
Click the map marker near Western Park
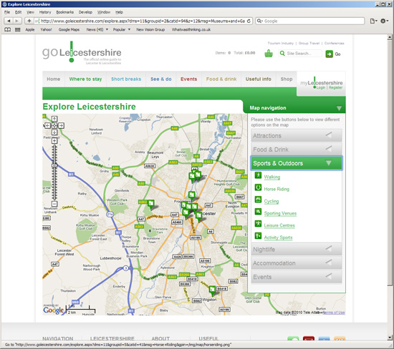coord(150,205)
